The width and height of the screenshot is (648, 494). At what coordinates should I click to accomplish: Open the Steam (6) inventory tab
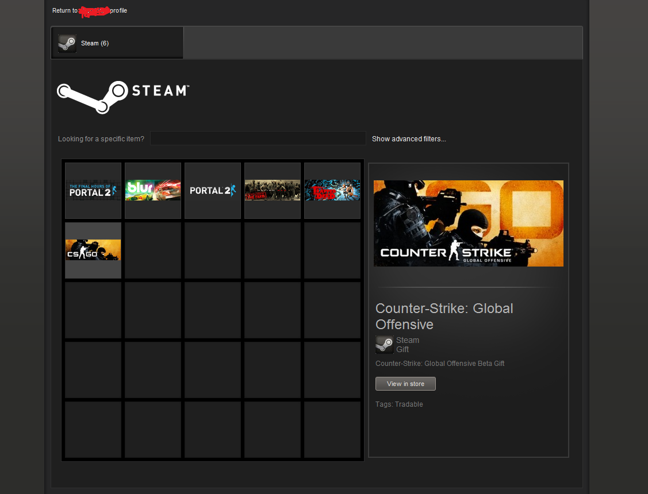[117, 43]
